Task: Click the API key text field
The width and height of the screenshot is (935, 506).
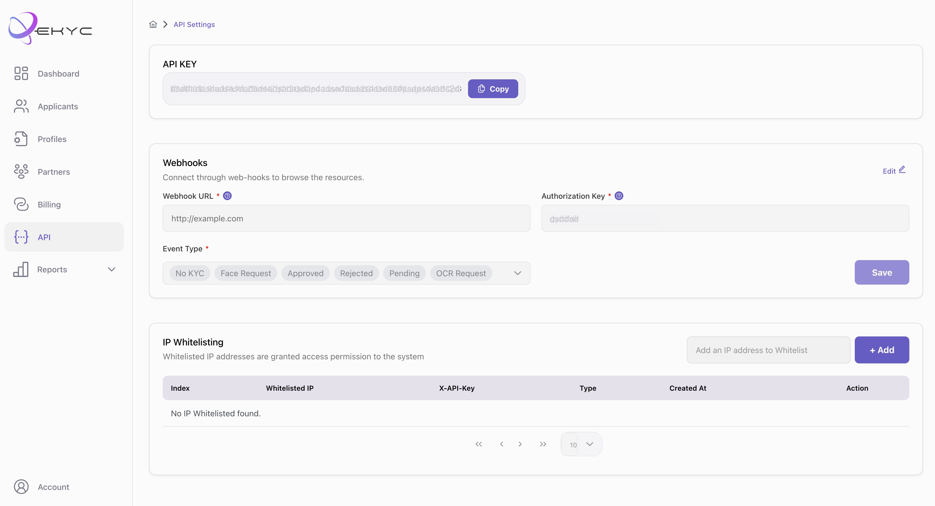Action: (315, 89)
